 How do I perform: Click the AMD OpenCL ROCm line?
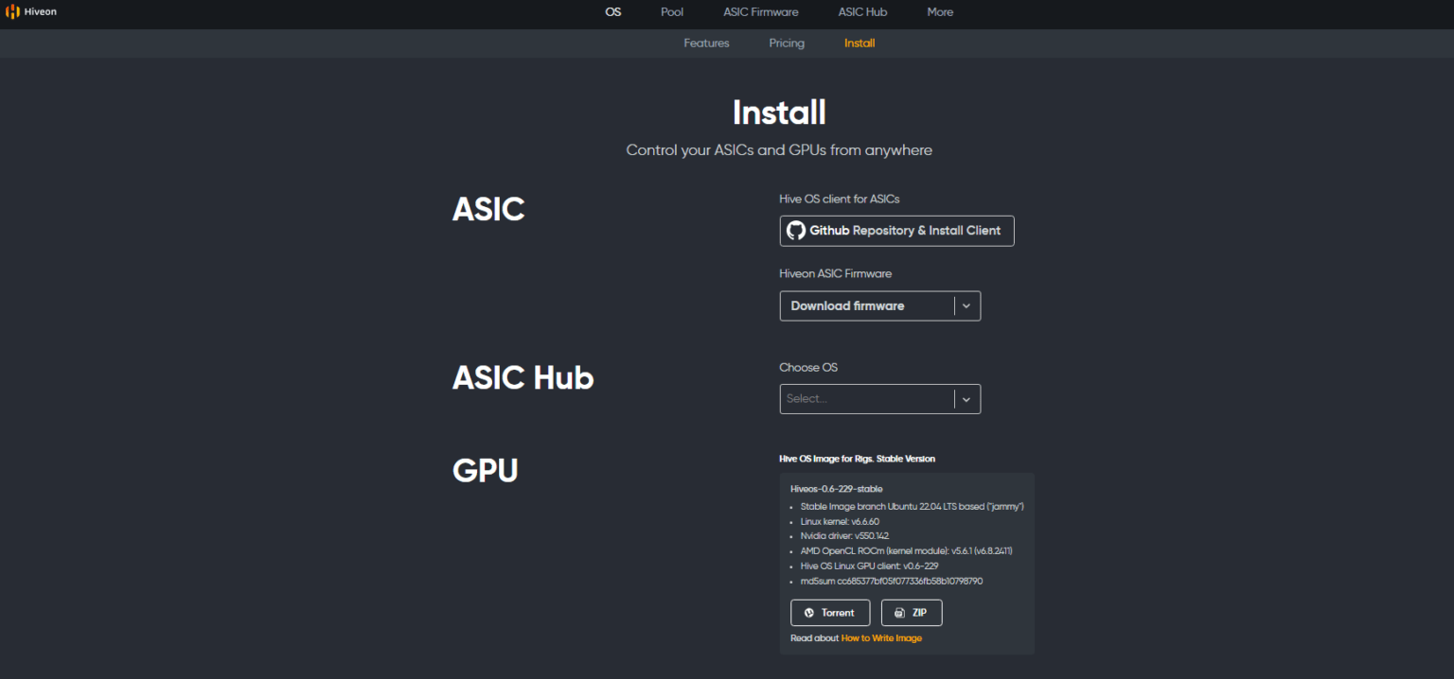[907, 550]
